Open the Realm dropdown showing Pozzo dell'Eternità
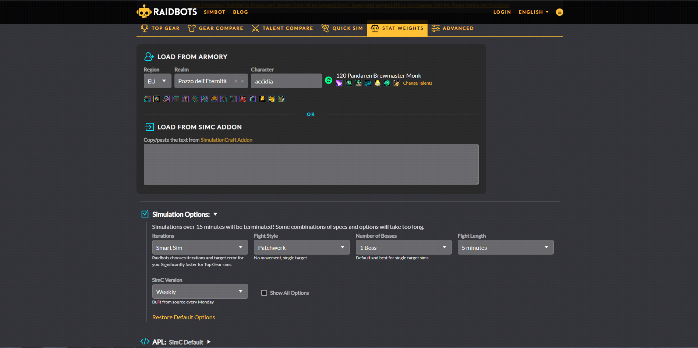698x348 pixels. (211, 81)
